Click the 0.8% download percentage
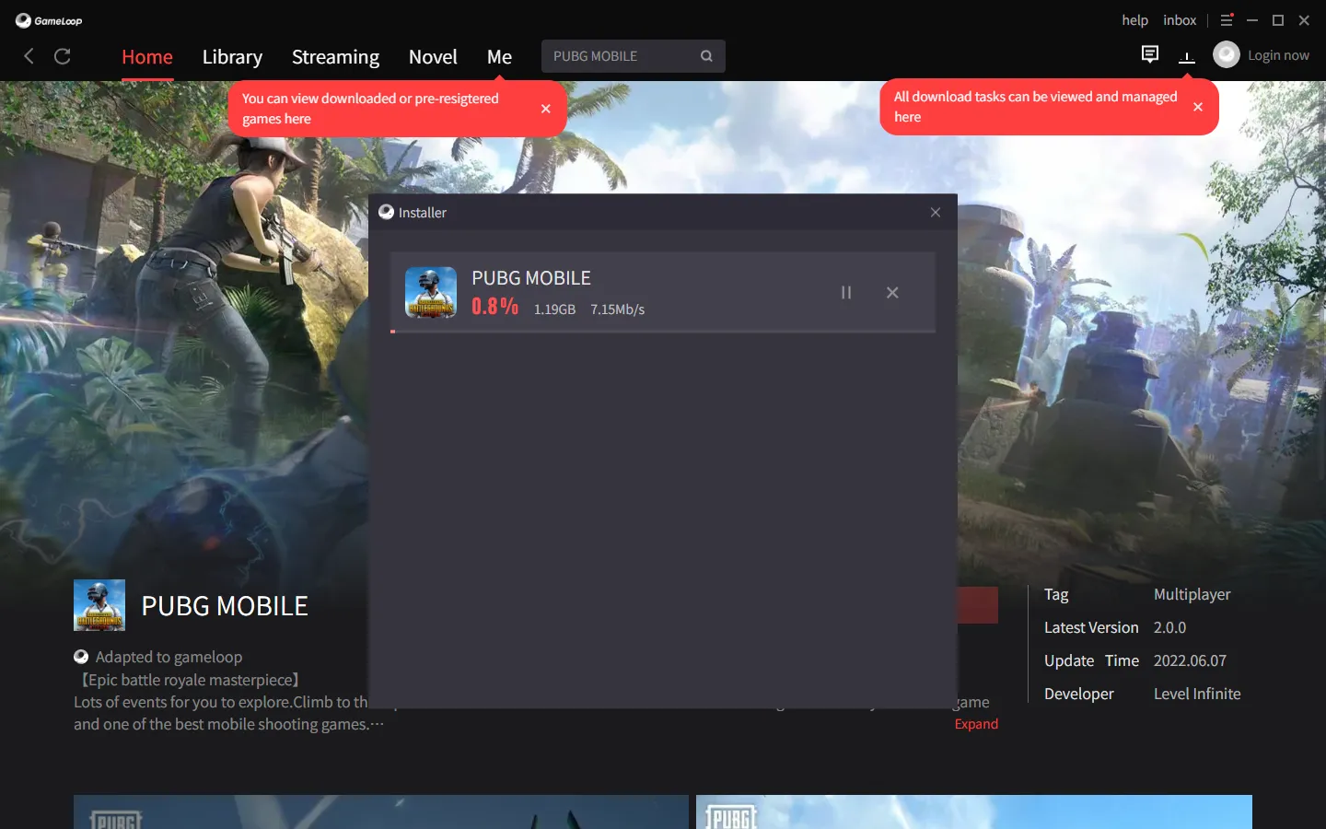 tap(494, 307)
